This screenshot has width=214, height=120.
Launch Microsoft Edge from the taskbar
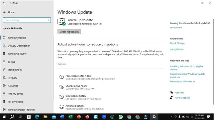coord(37,117)
